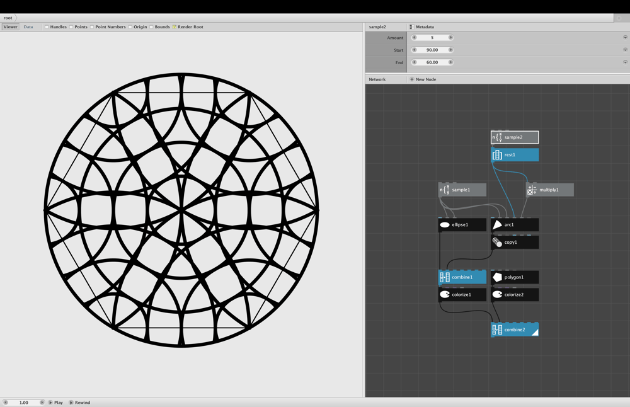The height and width of the screenshot is (407, 630).
Task: Click the Metadata button
Action: pos(422,27)
